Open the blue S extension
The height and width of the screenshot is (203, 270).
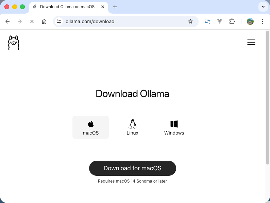(x=207, y=21)
